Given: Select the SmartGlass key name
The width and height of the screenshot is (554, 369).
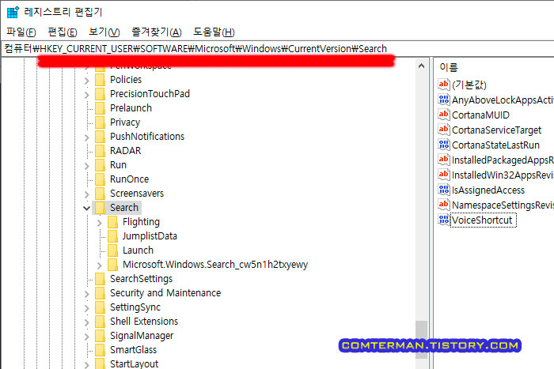Looking at the screenshot, I should coord(133,350).
